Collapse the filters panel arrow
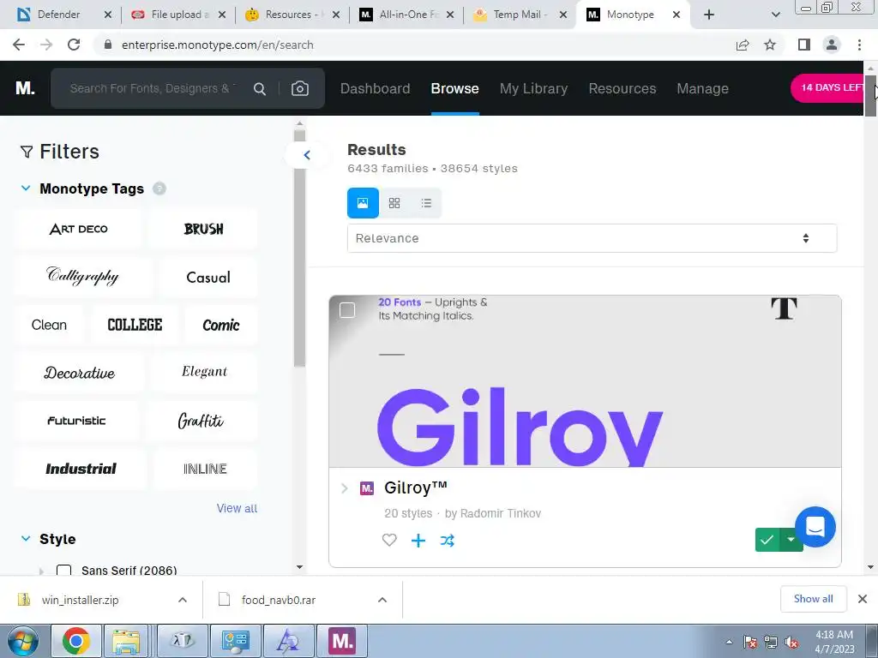 [x=307, y=155]
